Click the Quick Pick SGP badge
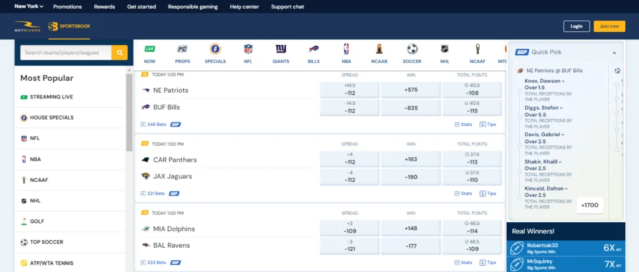The width and height of the screenshot is (639, 272). pyautogui.click(x=522, y=52)
